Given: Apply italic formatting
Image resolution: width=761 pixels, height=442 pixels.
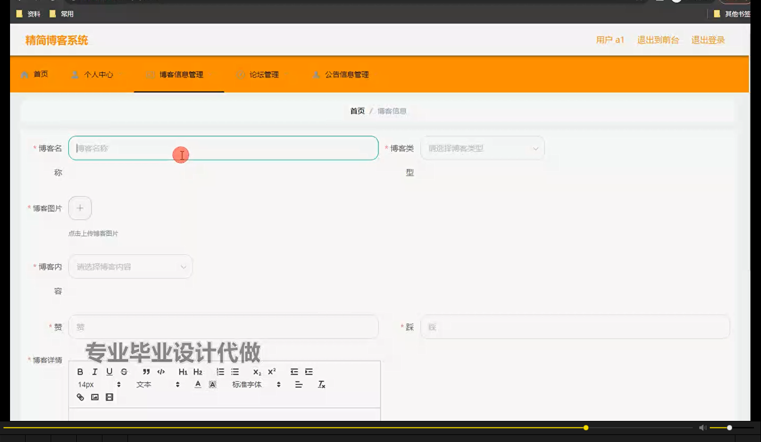Looking at the screenshot, I should (94, 372).
